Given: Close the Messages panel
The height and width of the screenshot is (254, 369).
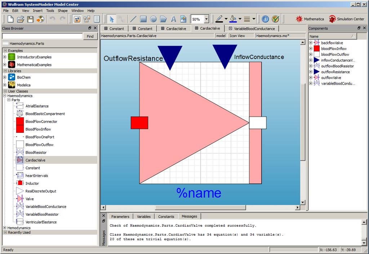Looking at the screenshot, I should tap(103, 215).
